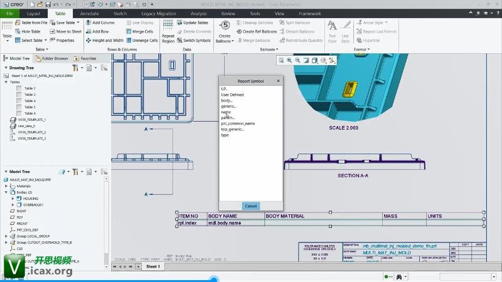Open the Folder Browser tab
502x282 pixels.
(x=55, y=58)
